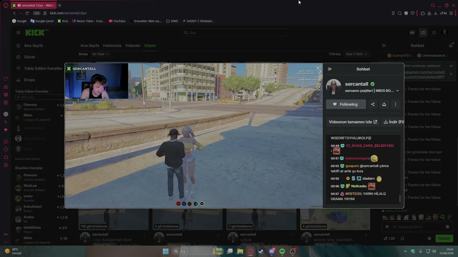Screen dimensions: 458x257
Task: Select the Klipler tab
Action: click(150, 46)
